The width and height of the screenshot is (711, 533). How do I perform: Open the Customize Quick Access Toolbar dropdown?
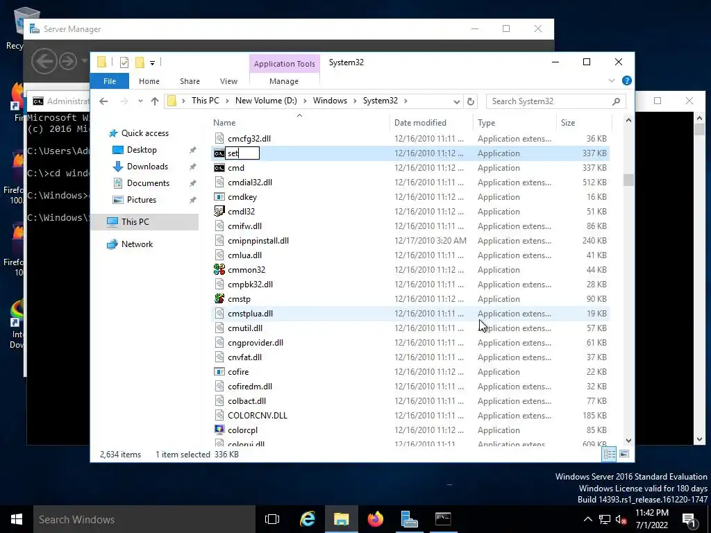click(152, 63)
